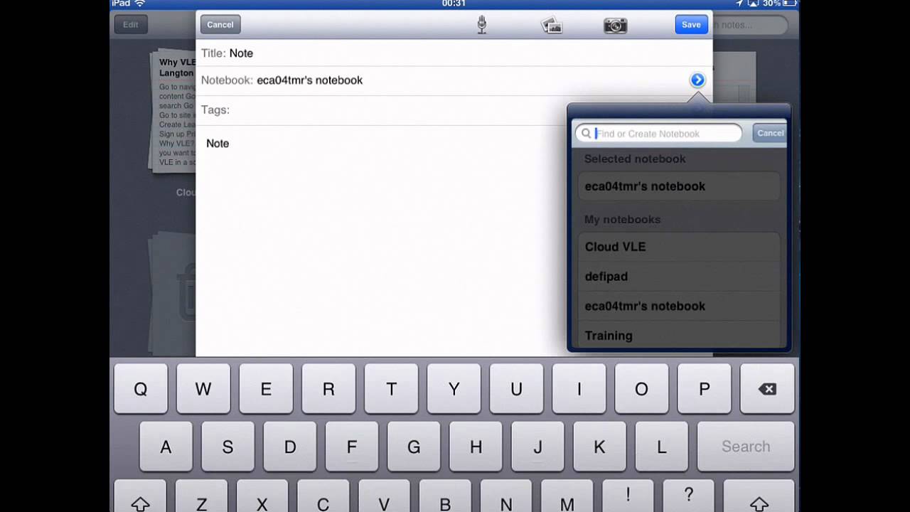
Task: Tap the Q key
Action: [x=141, y=389]
